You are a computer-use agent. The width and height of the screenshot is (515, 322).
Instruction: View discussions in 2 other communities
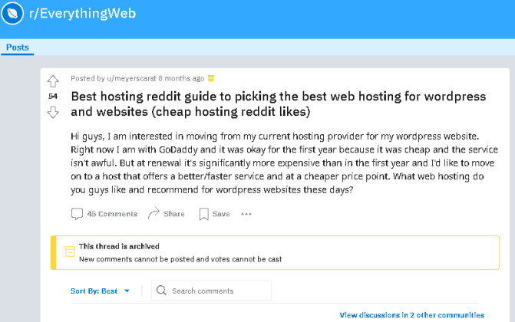point(412,315)
